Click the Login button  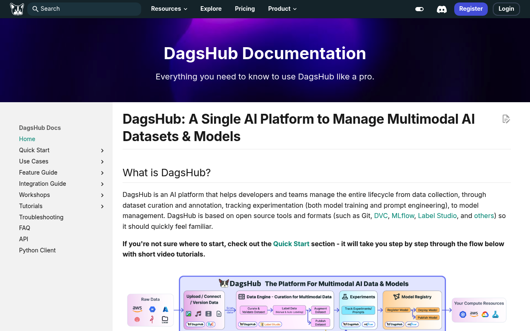pyautogui.click(x=506, y=9)
